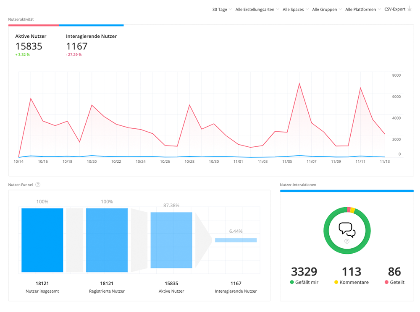Screen dimensions: 420x312
Task: Click the -27.29 % change indicator
Action: point(74,55)
